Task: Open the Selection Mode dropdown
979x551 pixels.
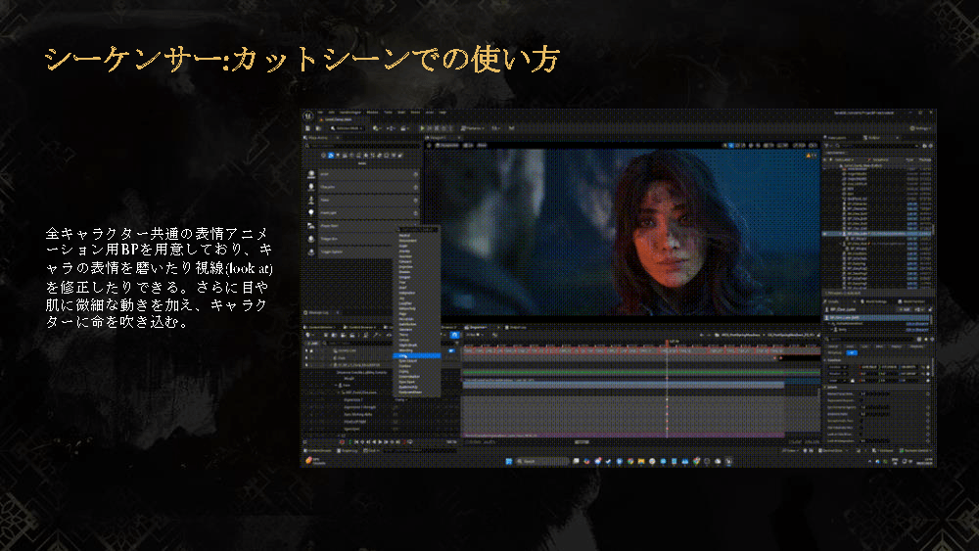Action: pyautogui.click(x=346, y=128)
